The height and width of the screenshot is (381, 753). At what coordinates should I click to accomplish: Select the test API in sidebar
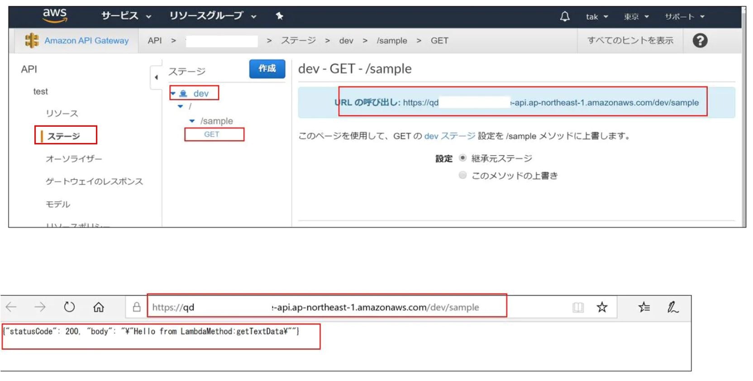(40, 91)
